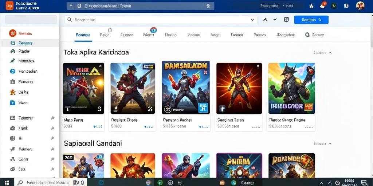Open the Renennd Nackel game thumbnail
The height and width of the screenshot is (186, 373).
[x=186, y=88]
